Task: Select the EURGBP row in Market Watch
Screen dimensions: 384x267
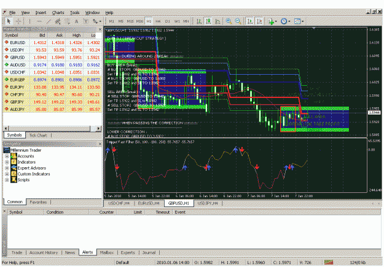Action: [52, 80]
